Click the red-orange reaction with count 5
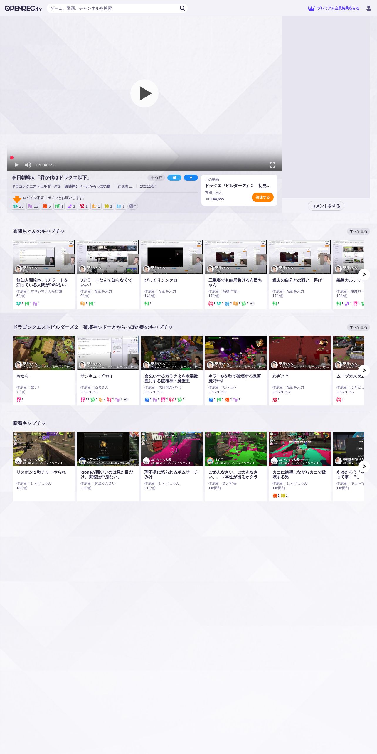 pos(47,206)
